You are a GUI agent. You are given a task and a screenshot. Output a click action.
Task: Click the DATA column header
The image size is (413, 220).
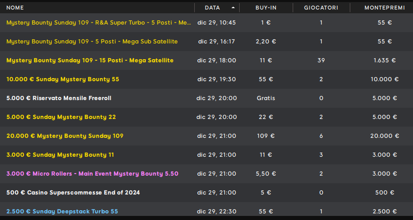pyautogui.click(x=212, y=8)
